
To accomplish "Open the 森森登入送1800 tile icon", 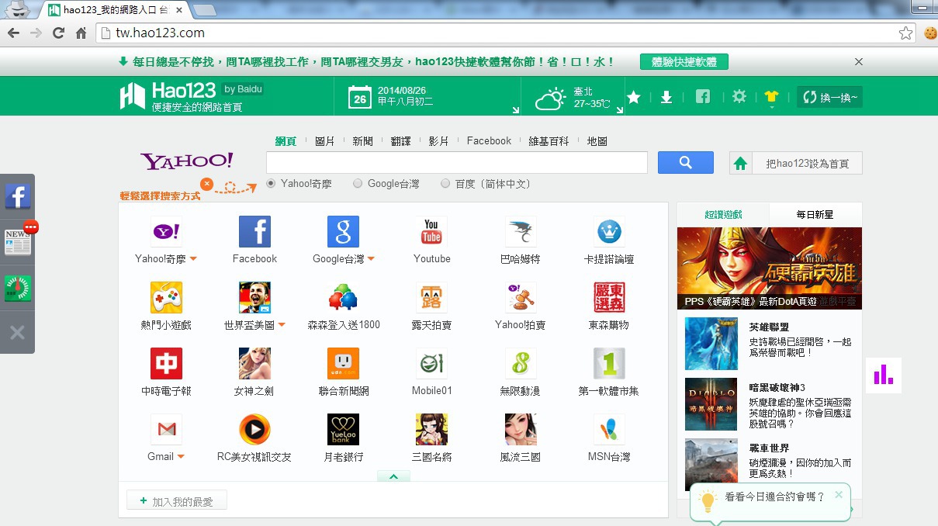I will [x=343, y=297].
